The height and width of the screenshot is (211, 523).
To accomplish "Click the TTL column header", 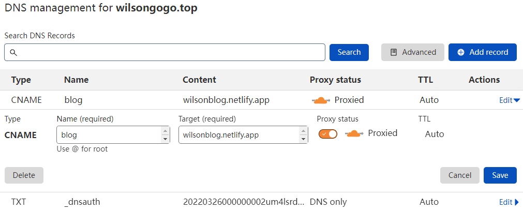I will pyautogui.click(x=425, y=80).
